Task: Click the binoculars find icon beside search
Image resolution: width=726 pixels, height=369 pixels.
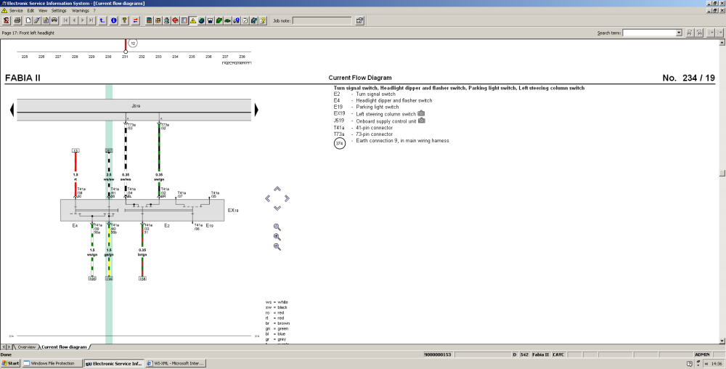Action: pyautogui.click(x=690, y=33)
